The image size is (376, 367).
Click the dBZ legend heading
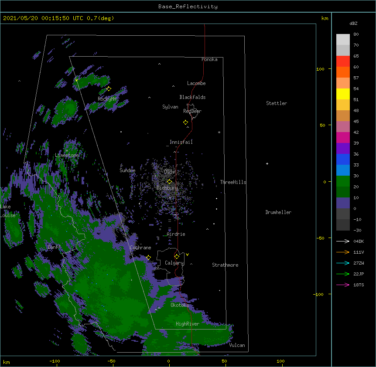click(353, 24)
